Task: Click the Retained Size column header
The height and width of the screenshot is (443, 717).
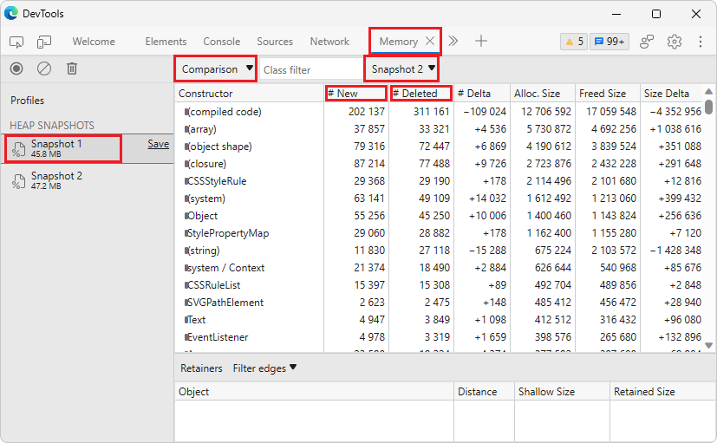Action: click(x=663, y=392)
